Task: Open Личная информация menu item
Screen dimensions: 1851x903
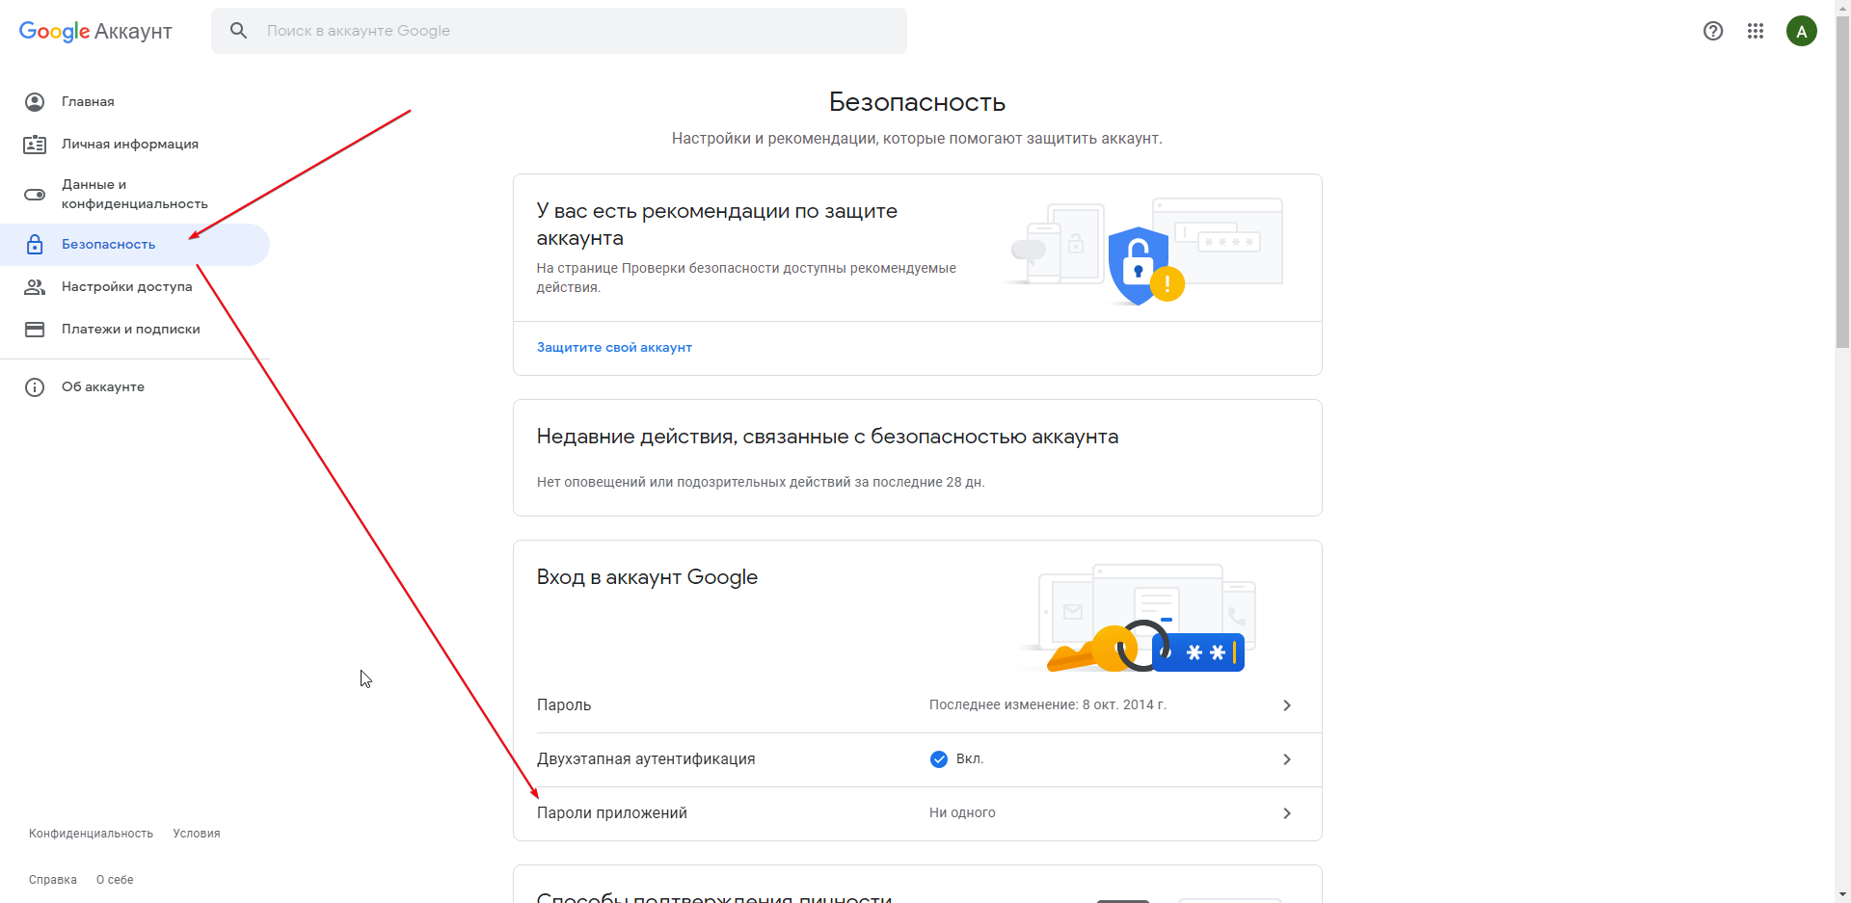Action: click(x=135, y=144)
